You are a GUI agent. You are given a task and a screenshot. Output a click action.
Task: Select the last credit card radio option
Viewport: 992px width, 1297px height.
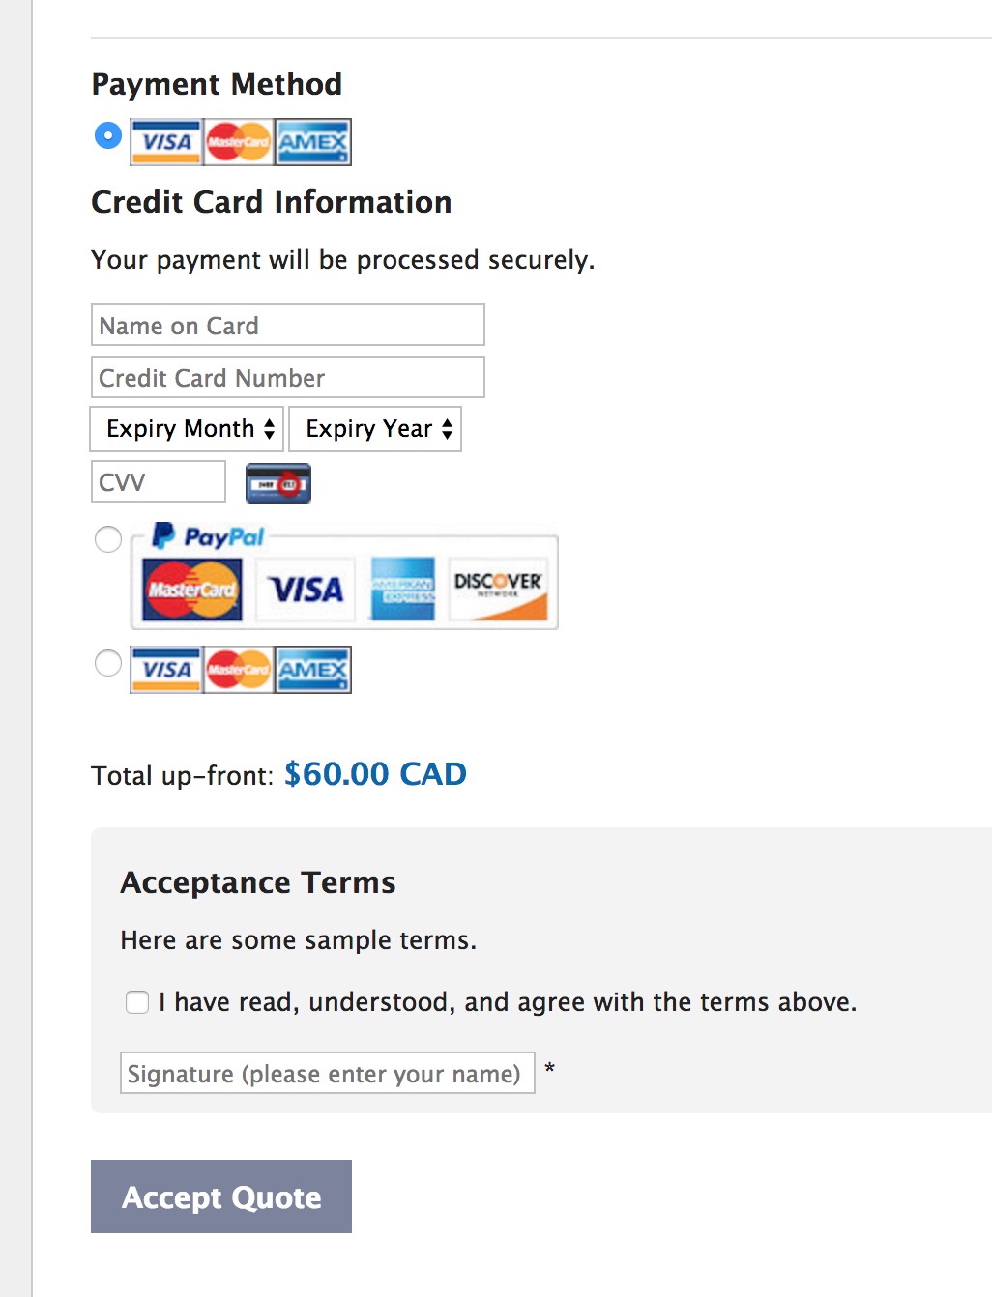pos(108,663)
